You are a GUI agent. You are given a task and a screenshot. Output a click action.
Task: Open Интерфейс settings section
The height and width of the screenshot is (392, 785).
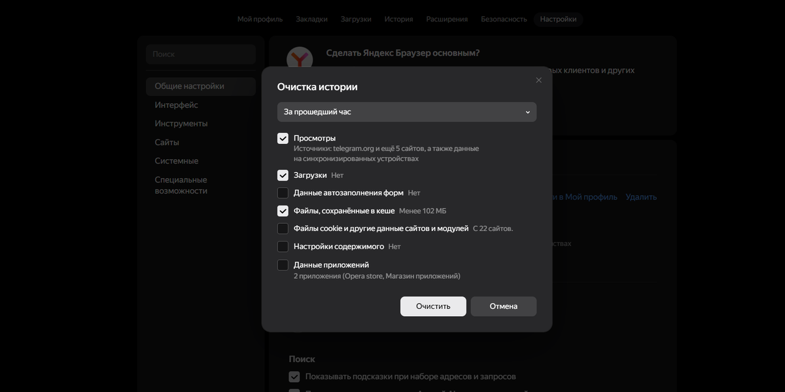pos(177,105)
